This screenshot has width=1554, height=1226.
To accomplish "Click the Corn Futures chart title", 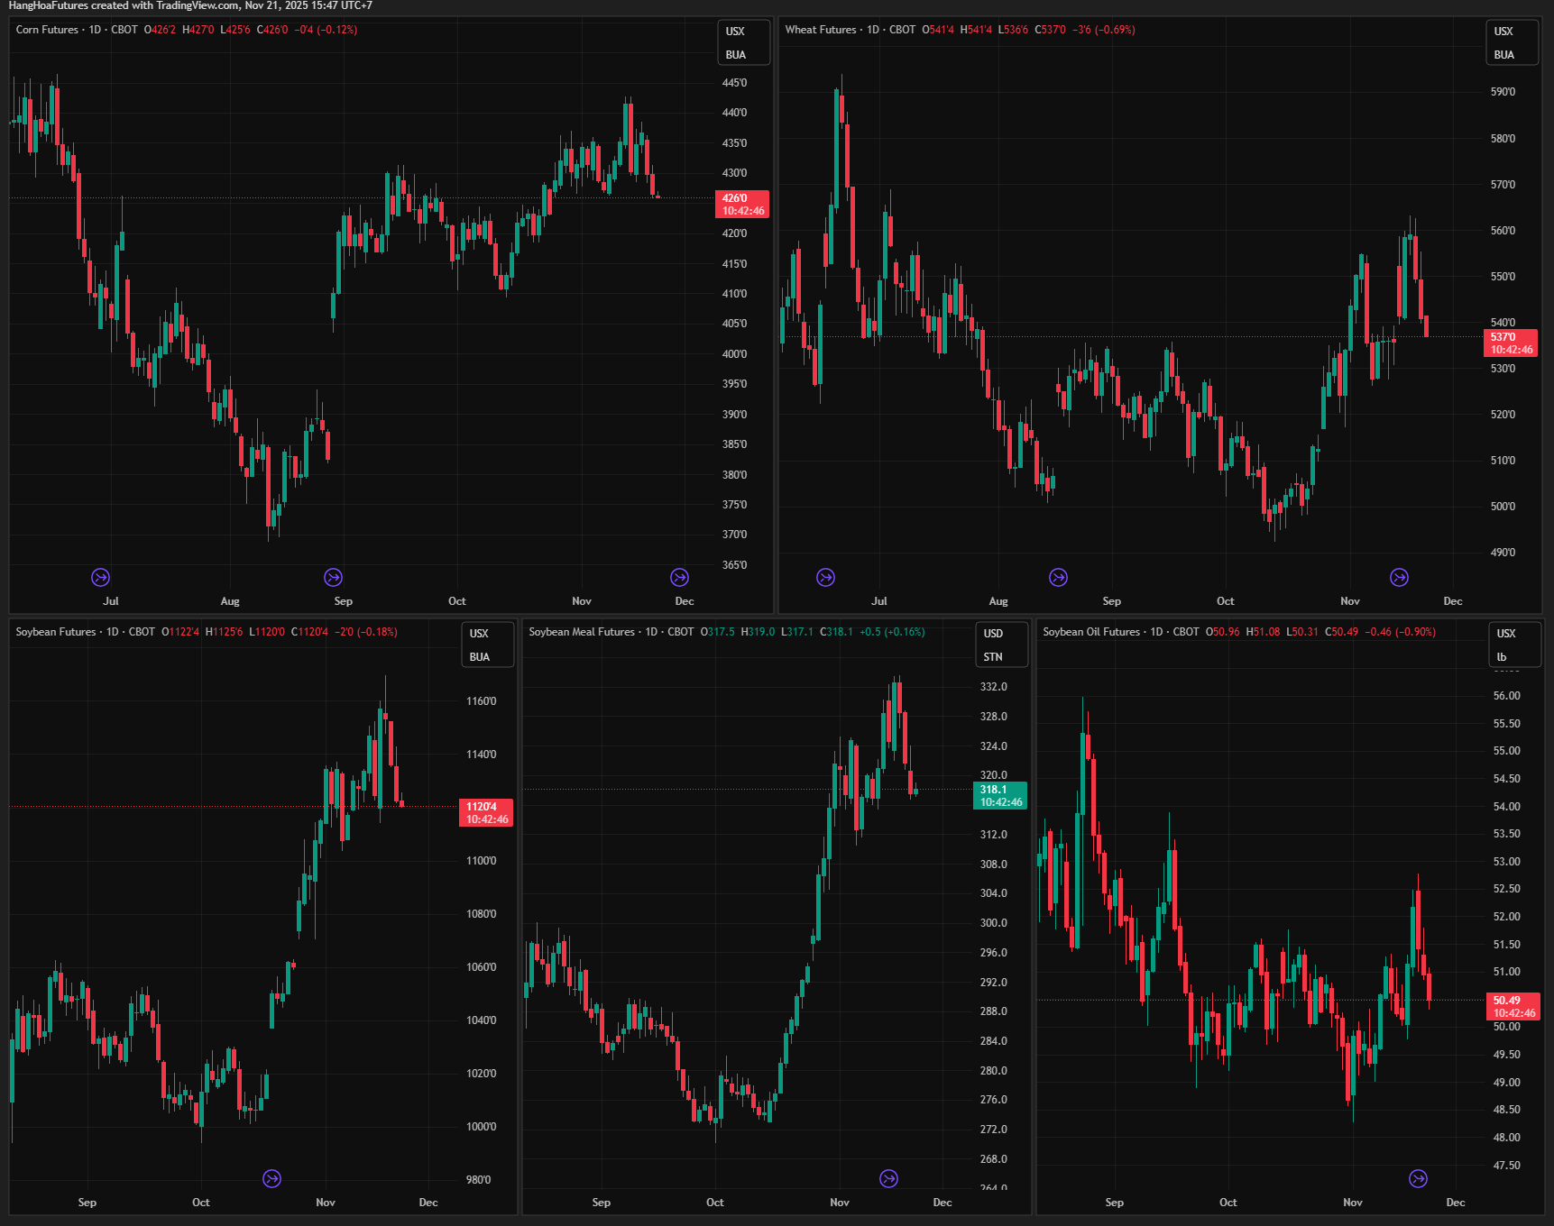I will (x=47, y=30).
